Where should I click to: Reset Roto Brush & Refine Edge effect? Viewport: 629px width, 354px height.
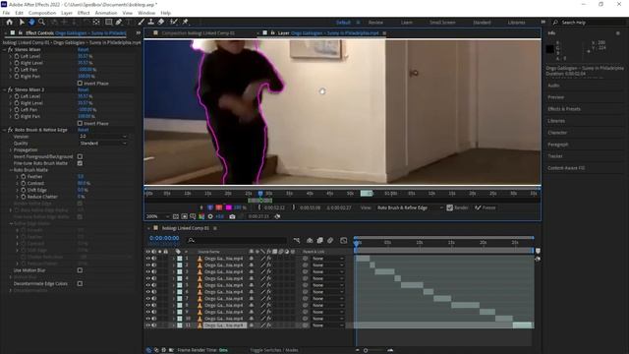[83, 130]
